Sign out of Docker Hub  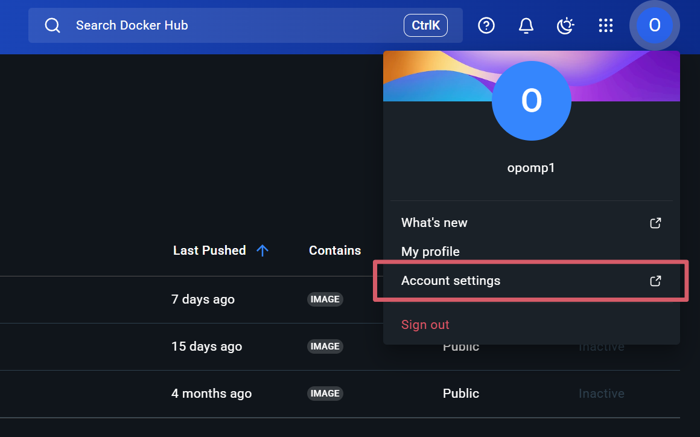pos(425,325)
